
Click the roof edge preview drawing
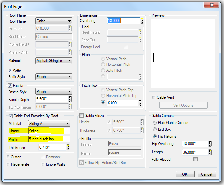[x=183, y=54]
